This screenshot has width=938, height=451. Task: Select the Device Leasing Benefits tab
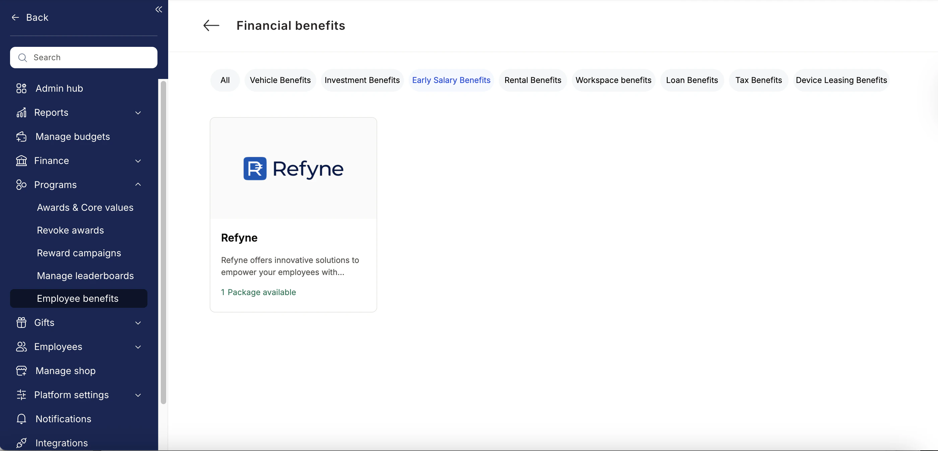coord(841,80)
